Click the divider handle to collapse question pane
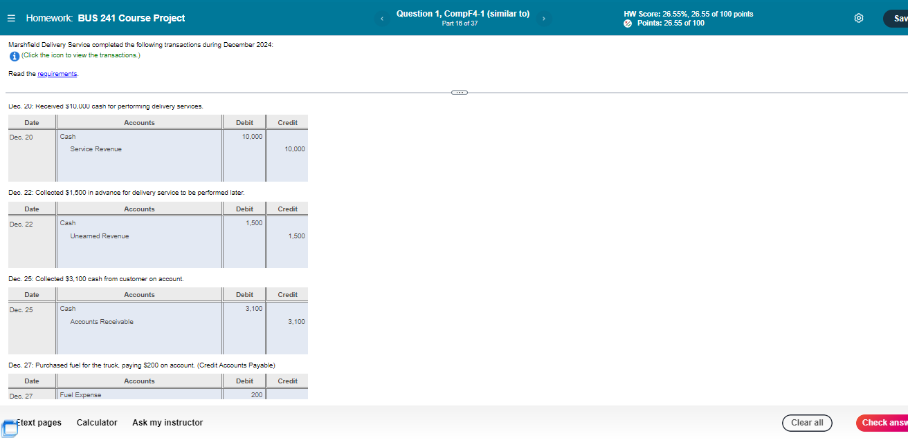Screen dimensions: 908x440 (x=459, y=92)
